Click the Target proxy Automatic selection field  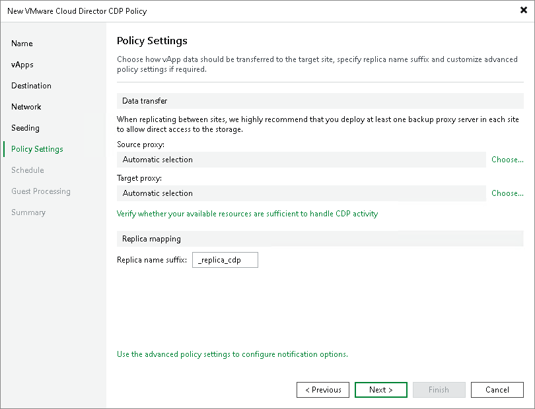tap(301, 193)
